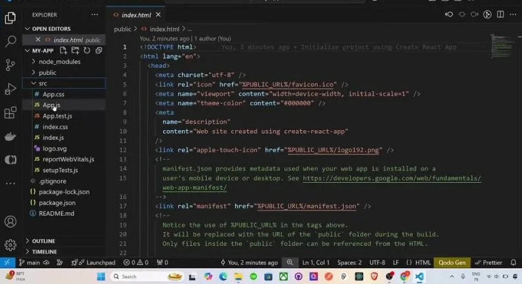The image size is (522, 284).
Task: Open the Explorer view in activity bar
Action: (x=11, y=18)
